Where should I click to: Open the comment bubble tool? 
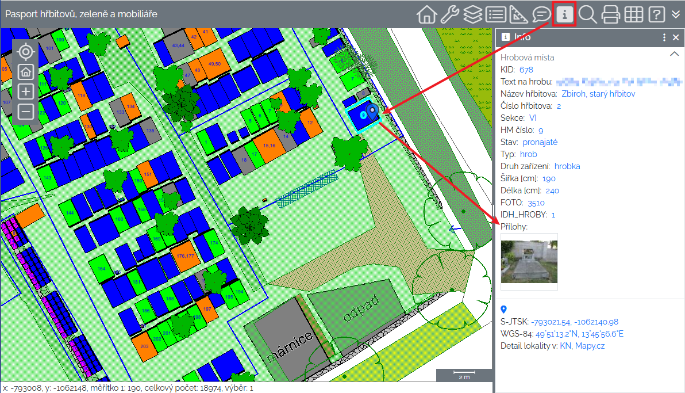tap(541, 14)
